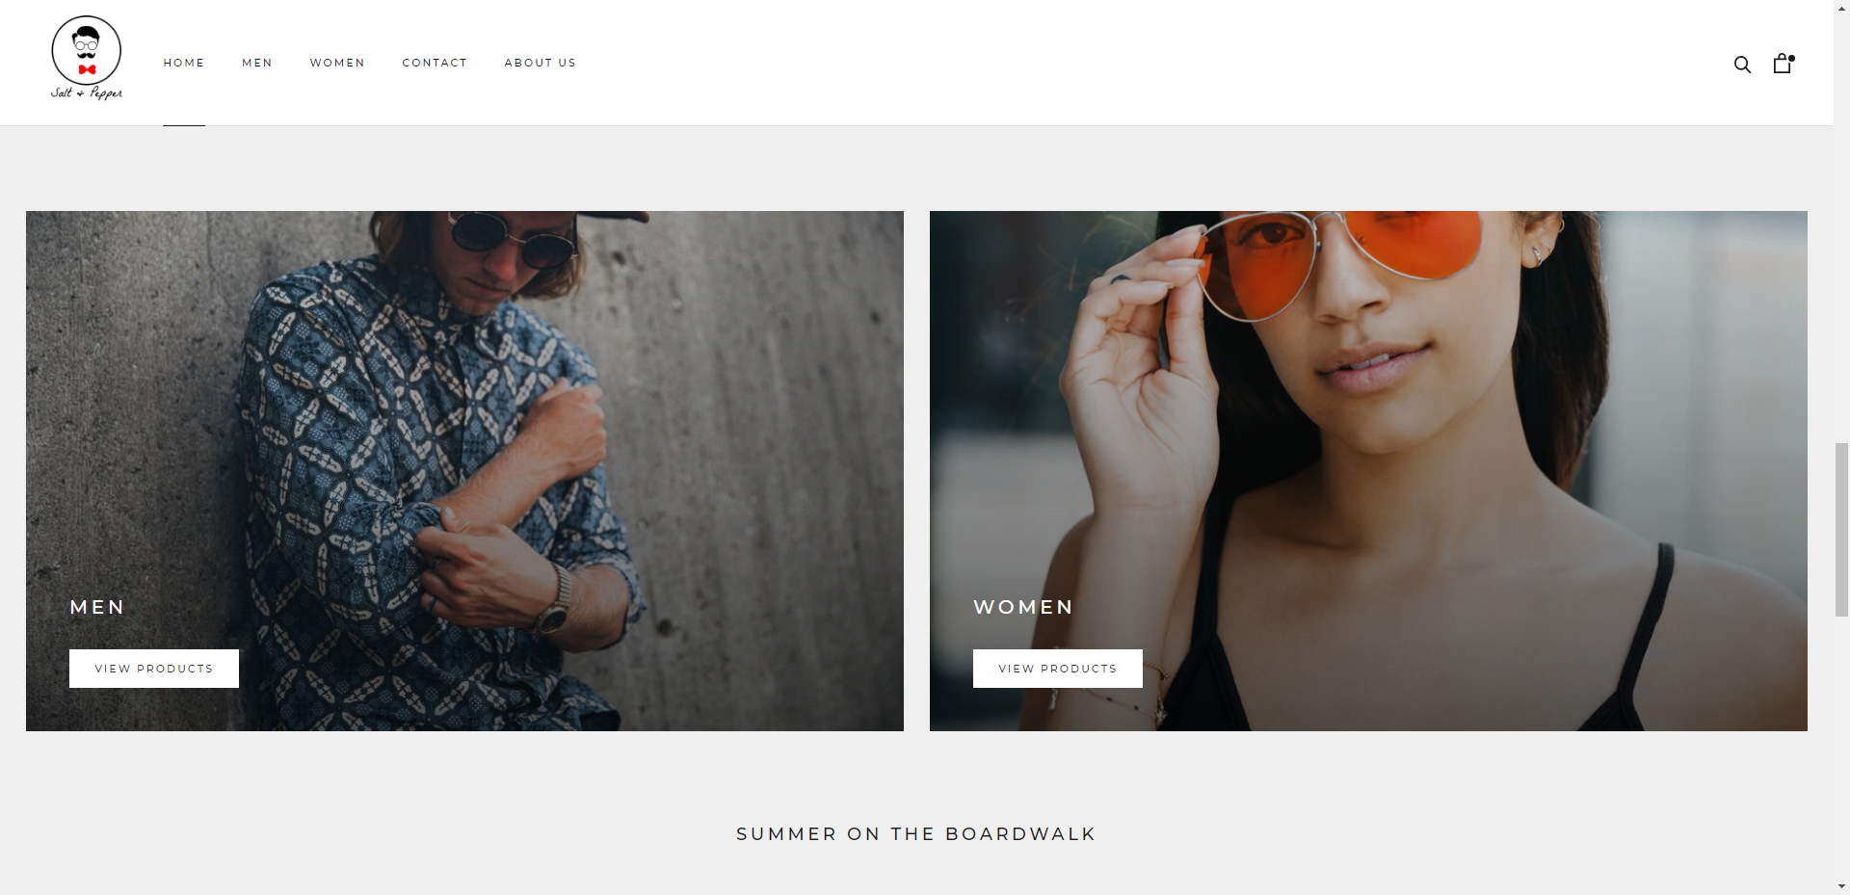Click View Products under the WOMEN banner
Image resolution: width=1850 pixels, height=895 pixels.
(x=1058, y=669)
